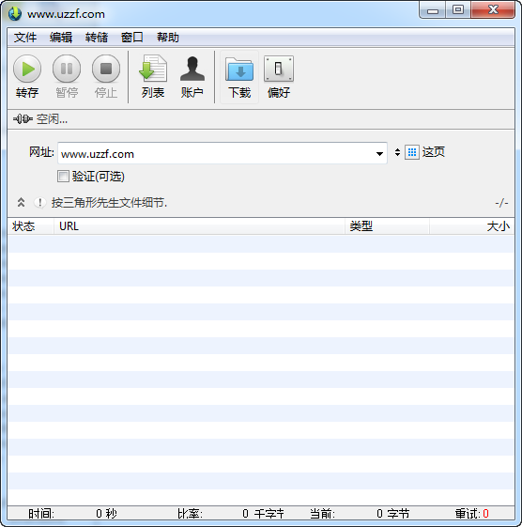Open the 账户 account toolbar icon

click(x=192, y=77)
